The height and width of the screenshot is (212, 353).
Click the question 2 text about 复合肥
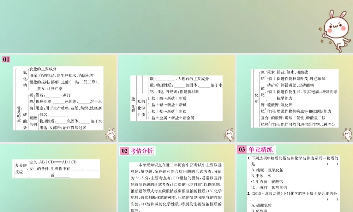(x=293, y=193)
